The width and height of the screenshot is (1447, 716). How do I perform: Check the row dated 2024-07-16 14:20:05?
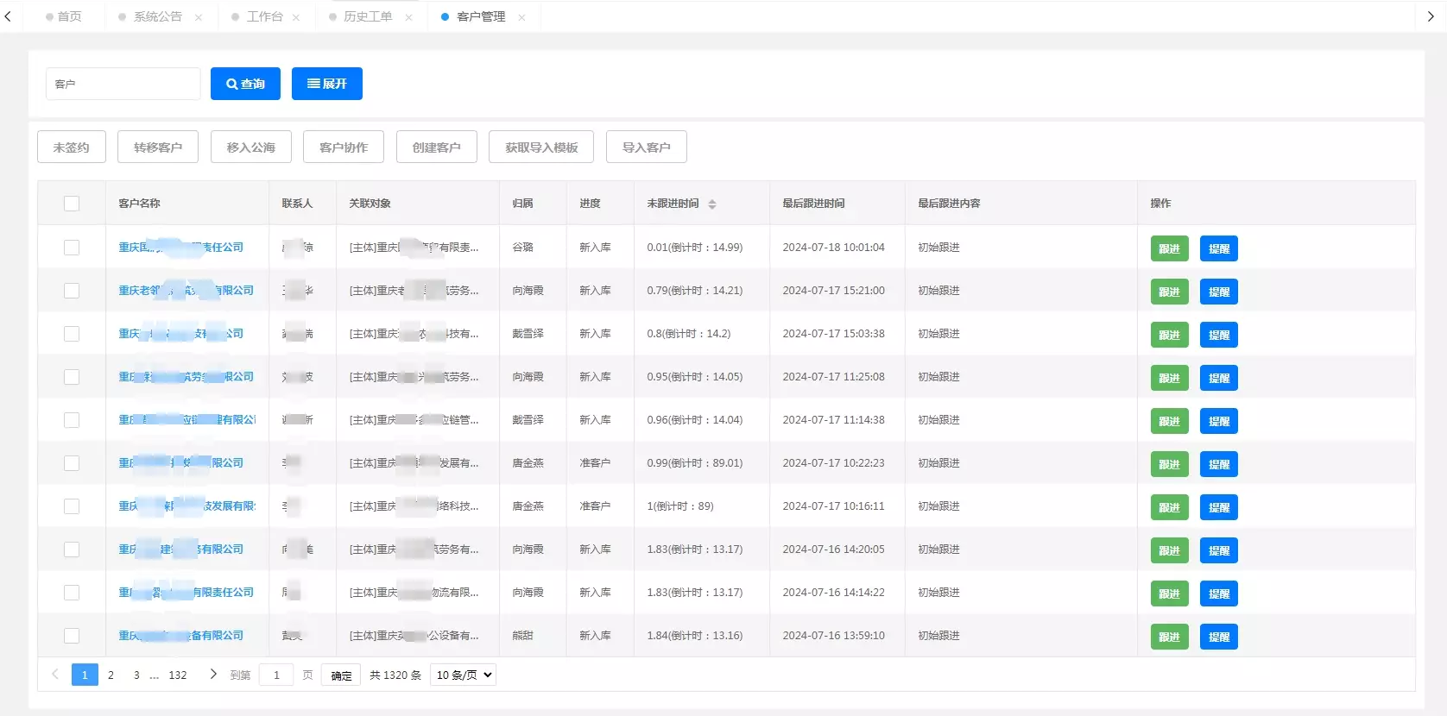click(72, 550)
